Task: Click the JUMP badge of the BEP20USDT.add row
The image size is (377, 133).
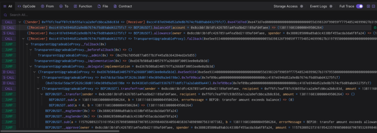Action: (x=9, y=105)
